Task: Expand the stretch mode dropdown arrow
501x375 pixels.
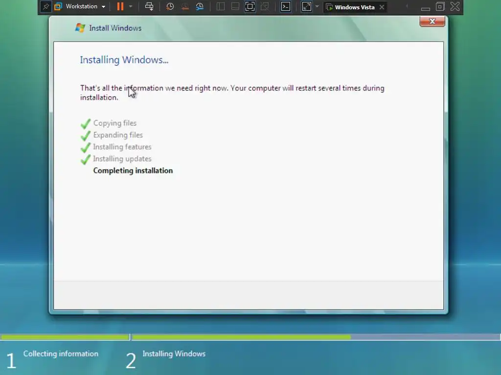Action: click(317, 6)
